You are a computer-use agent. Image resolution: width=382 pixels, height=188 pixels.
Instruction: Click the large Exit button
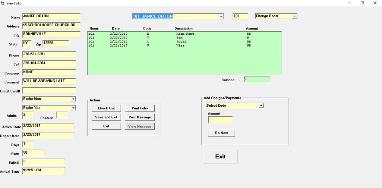(220, 157)
